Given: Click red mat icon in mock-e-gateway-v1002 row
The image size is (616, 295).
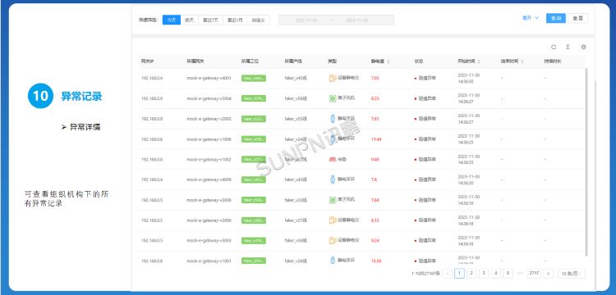Looking at the screenshot, I should pos(333,160).
